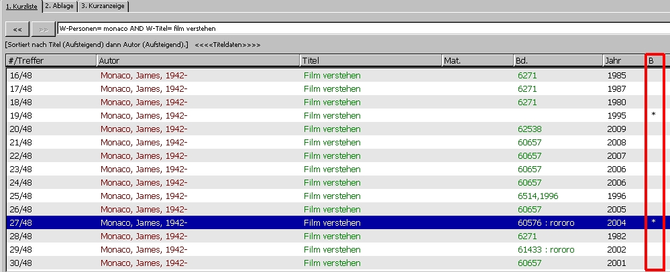Click the "<<" previous results button
The image size is (670, 272).
[x=17, y=29]
